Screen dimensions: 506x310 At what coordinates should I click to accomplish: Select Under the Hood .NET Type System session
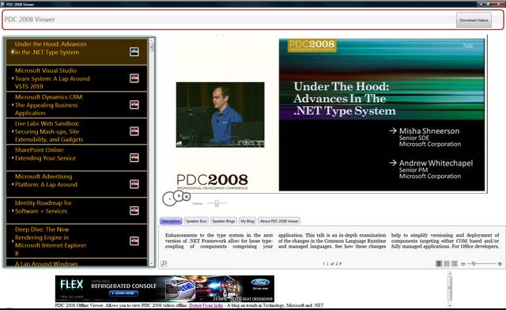77,51
